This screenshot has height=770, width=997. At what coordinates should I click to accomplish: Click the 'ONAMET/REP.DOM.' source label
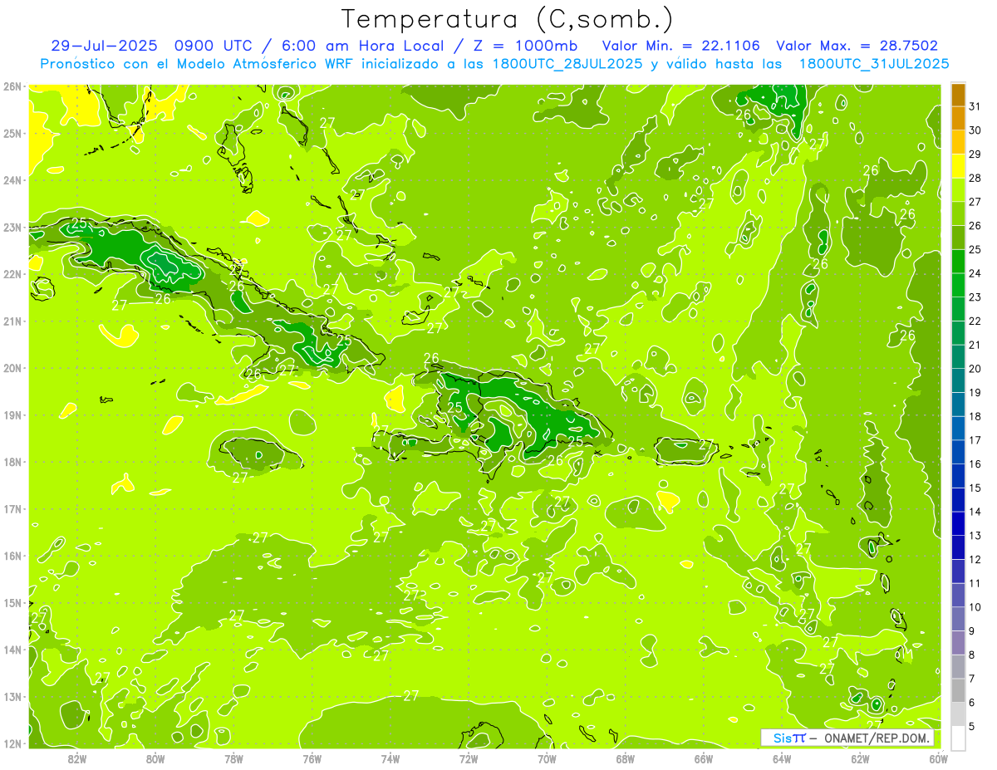point(877,738)
